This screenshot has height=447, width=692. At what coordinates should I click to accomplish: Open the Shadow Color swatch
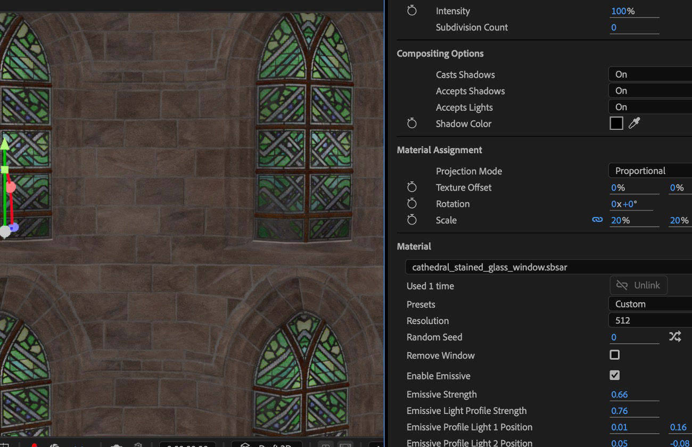(616, 123)
